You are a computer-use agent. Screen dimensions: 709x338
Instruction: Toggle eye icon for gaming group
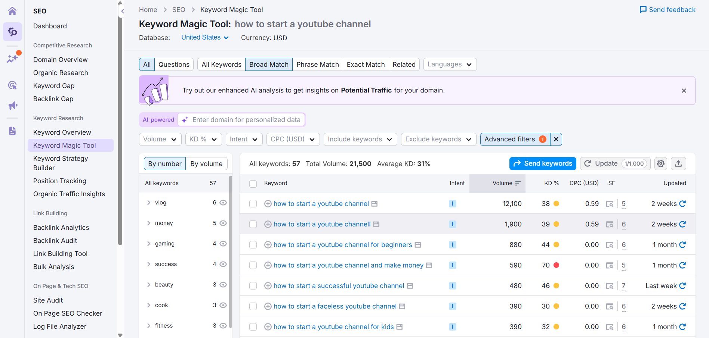tap(223, 244)
